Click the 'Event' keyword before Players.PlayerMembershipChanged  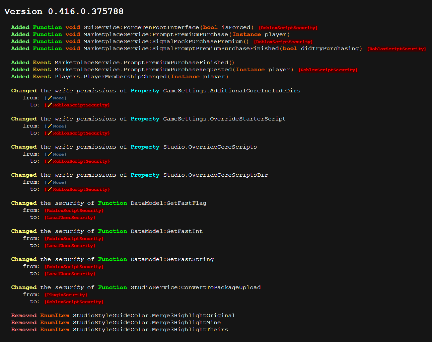(42, 77)
